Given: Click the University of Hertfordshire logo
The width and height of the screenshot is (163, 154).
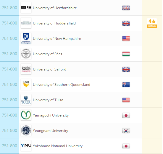Looking at the screenshot, I should click(26, 8).
